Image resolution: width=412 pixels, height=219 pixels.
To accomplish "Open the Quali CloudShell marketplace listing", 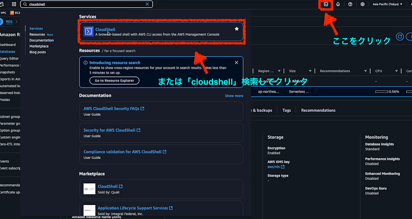I will 110,186.
